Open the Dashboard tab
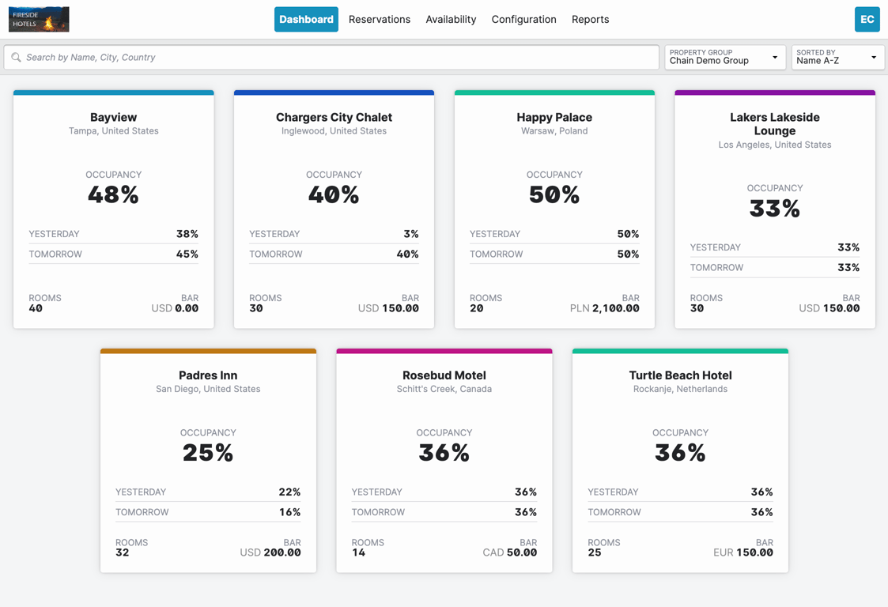This screenshot has height=607, width=888. [306, 19]
